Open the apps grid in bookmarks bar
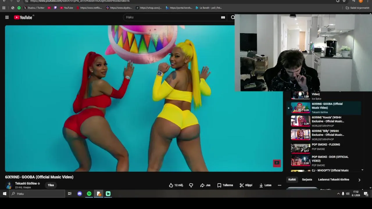 4,8
